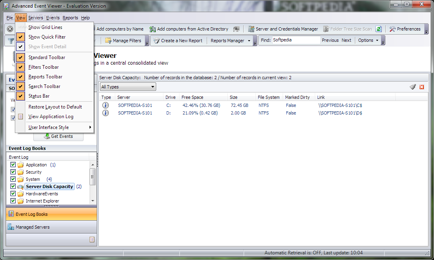Viewport: 434px width, 260px height.
Task: Uncheck the Internet Explorer checkbox
Action: pos(13,201)
